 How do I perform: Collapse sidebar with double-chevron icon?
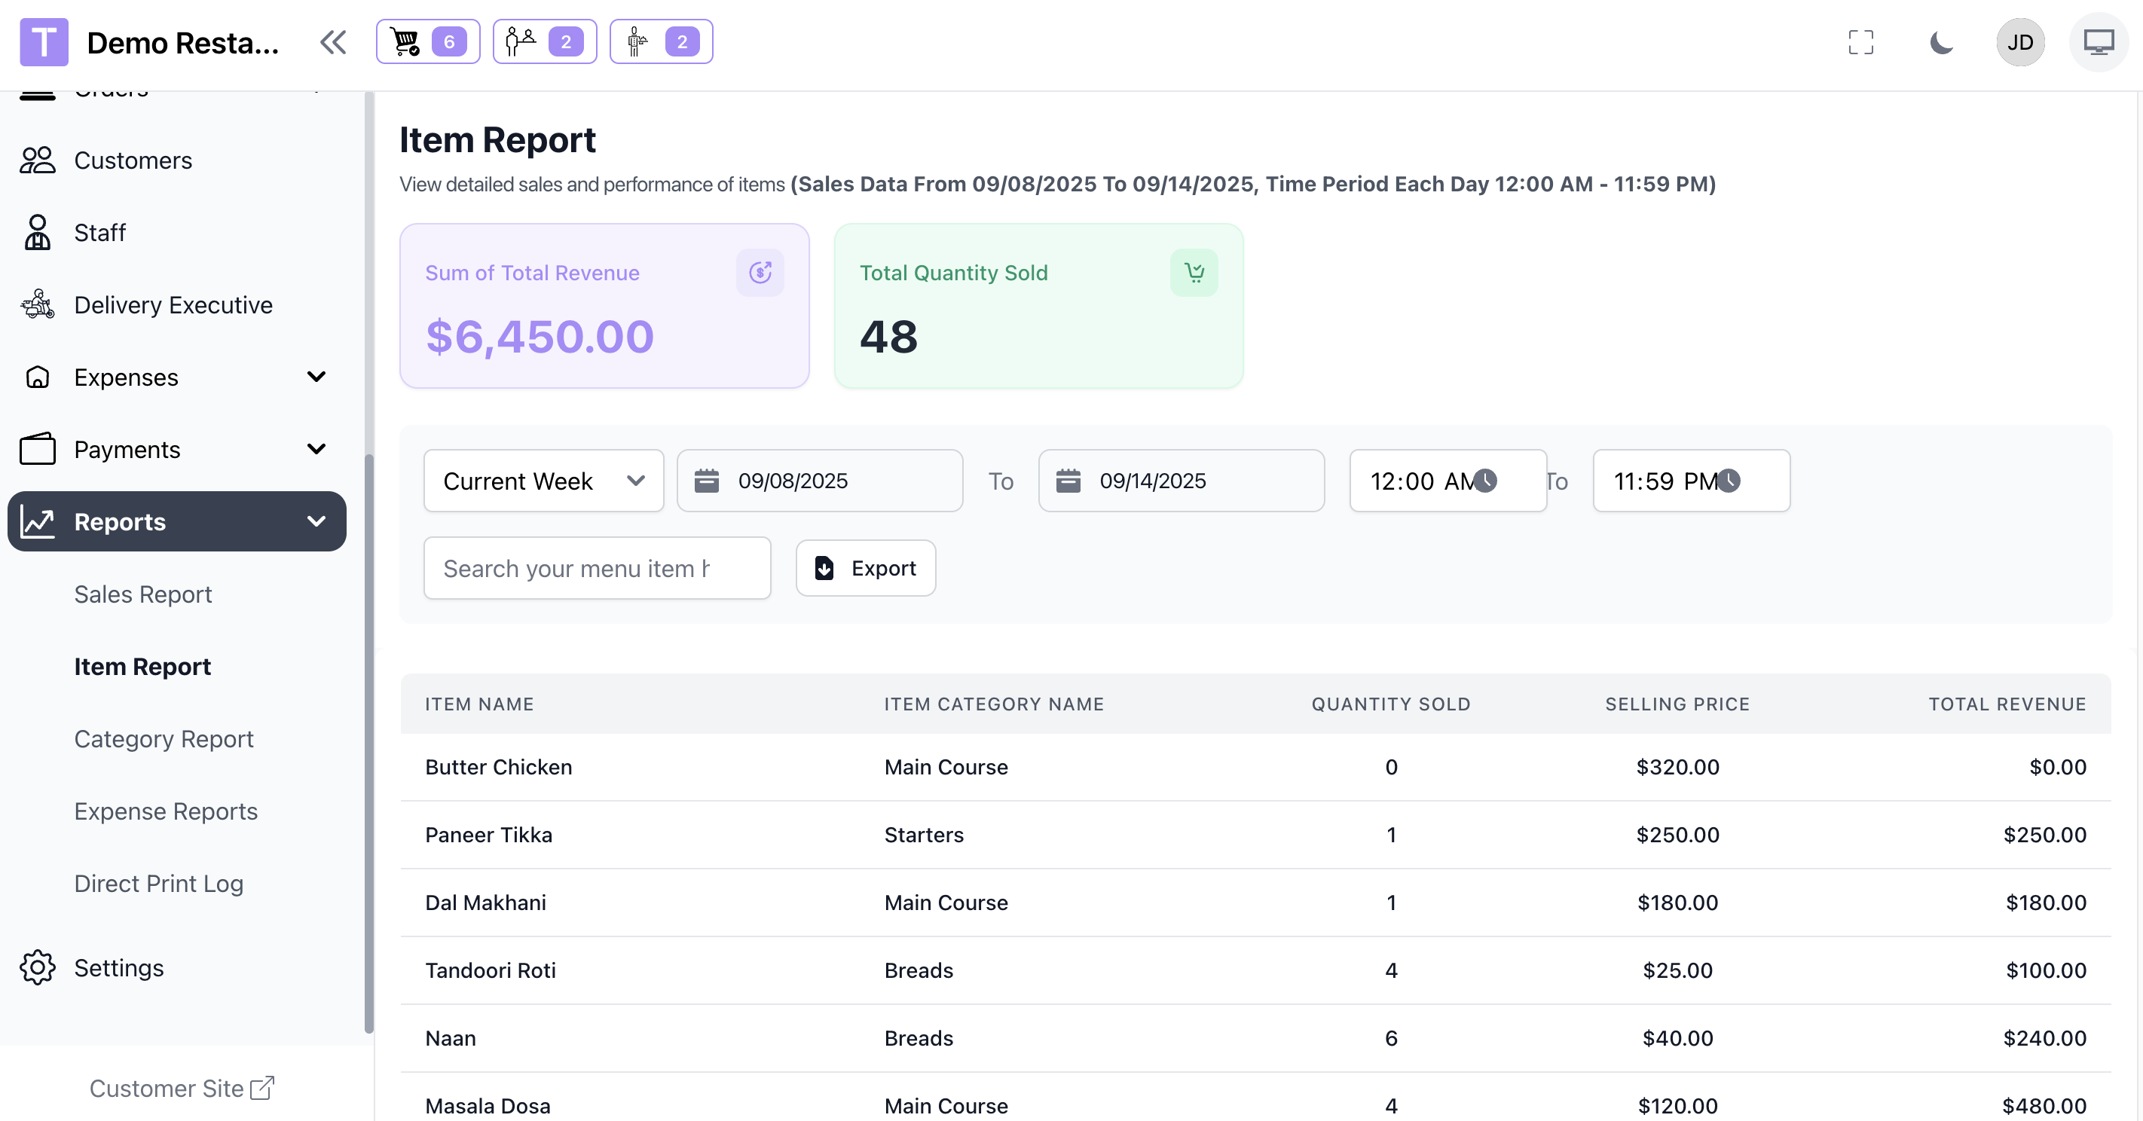tap(333, 41)
